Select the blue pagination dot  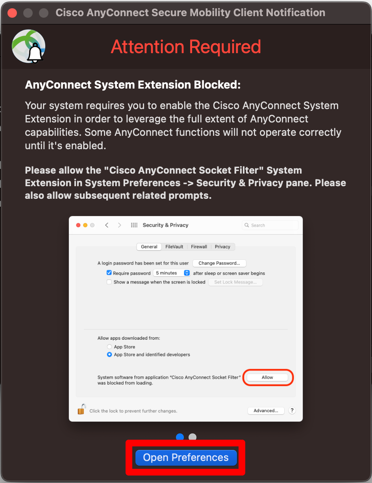coord(180,437)
